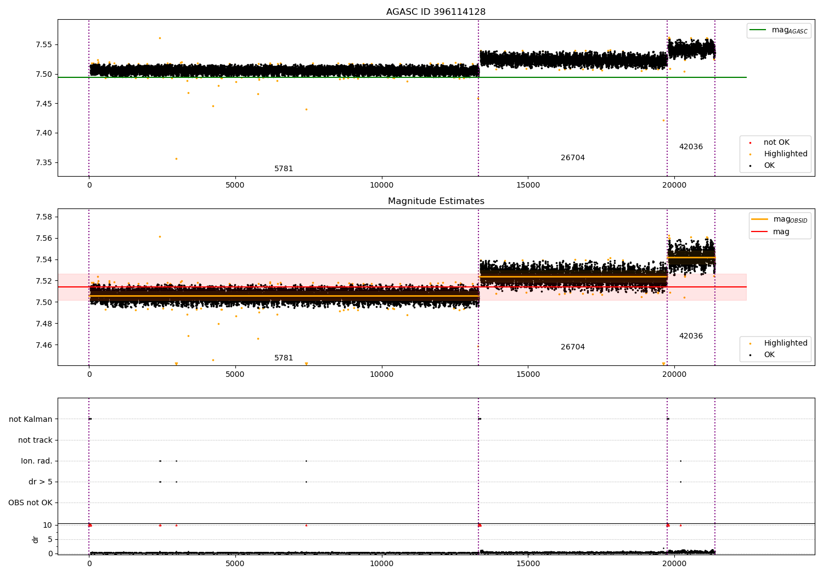The width and height of the screenshot is (823, 576).
Task: Click the 'not Kalman' axis label
Action: coord(31,420)
